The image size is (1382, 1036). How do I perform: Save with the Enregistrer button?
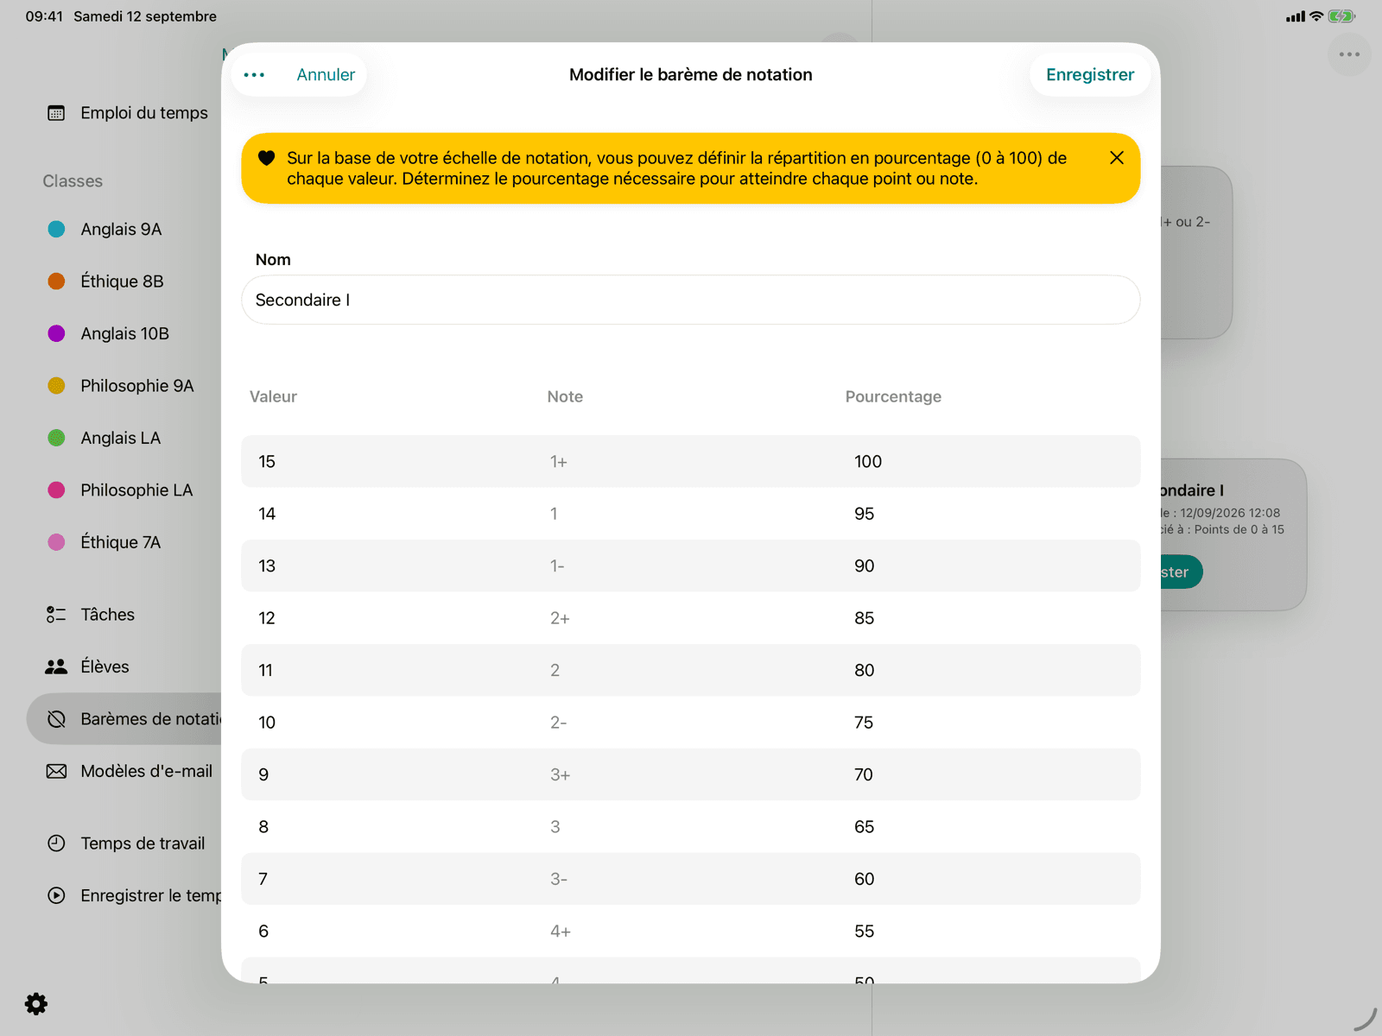(x=1090, y=75)
